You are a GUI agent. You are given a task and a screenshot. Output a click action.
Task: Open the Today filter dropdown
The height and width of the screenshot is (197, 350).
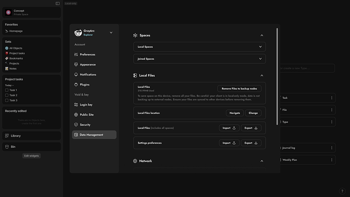(9, 85)
